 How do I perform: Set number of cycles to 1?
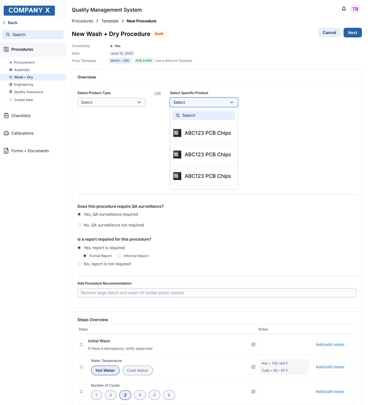point(96,395)
